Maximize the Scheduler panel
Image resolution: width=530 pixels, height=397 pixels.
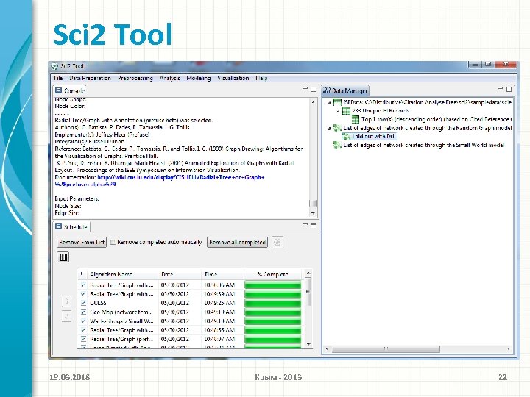tap(314, 224)
